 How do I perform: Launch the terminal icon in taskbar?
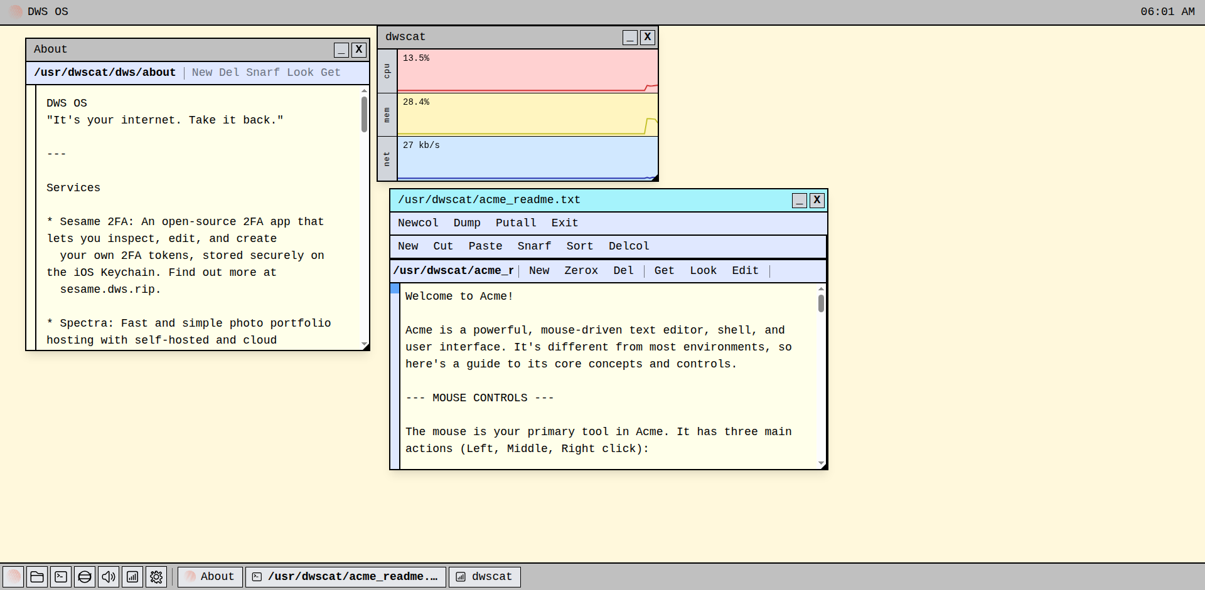[61, 577]
